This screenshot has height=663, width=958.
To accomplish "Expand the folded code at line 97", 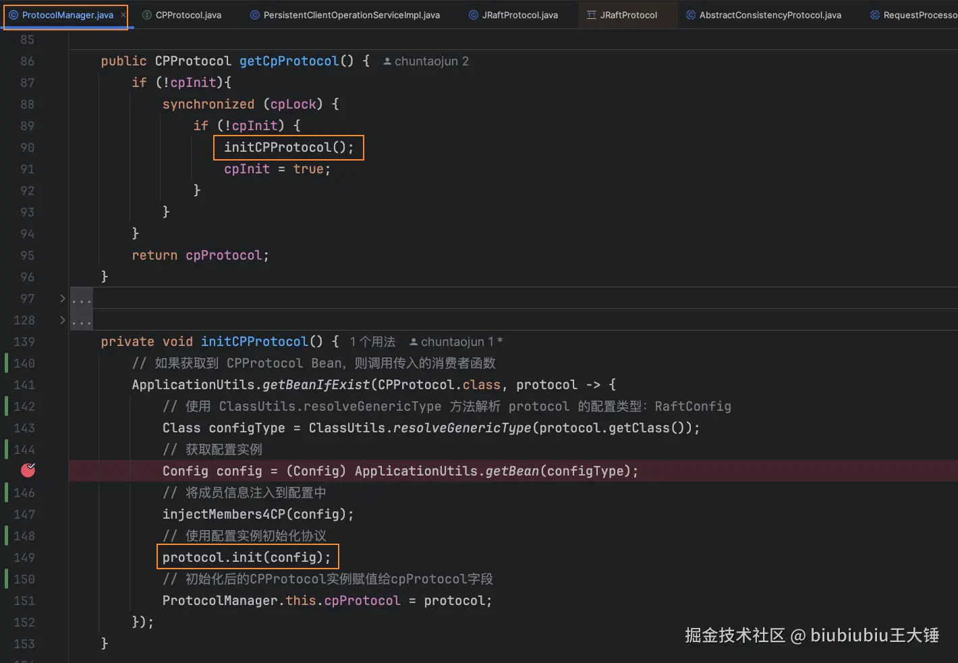I will coord(62,298).
